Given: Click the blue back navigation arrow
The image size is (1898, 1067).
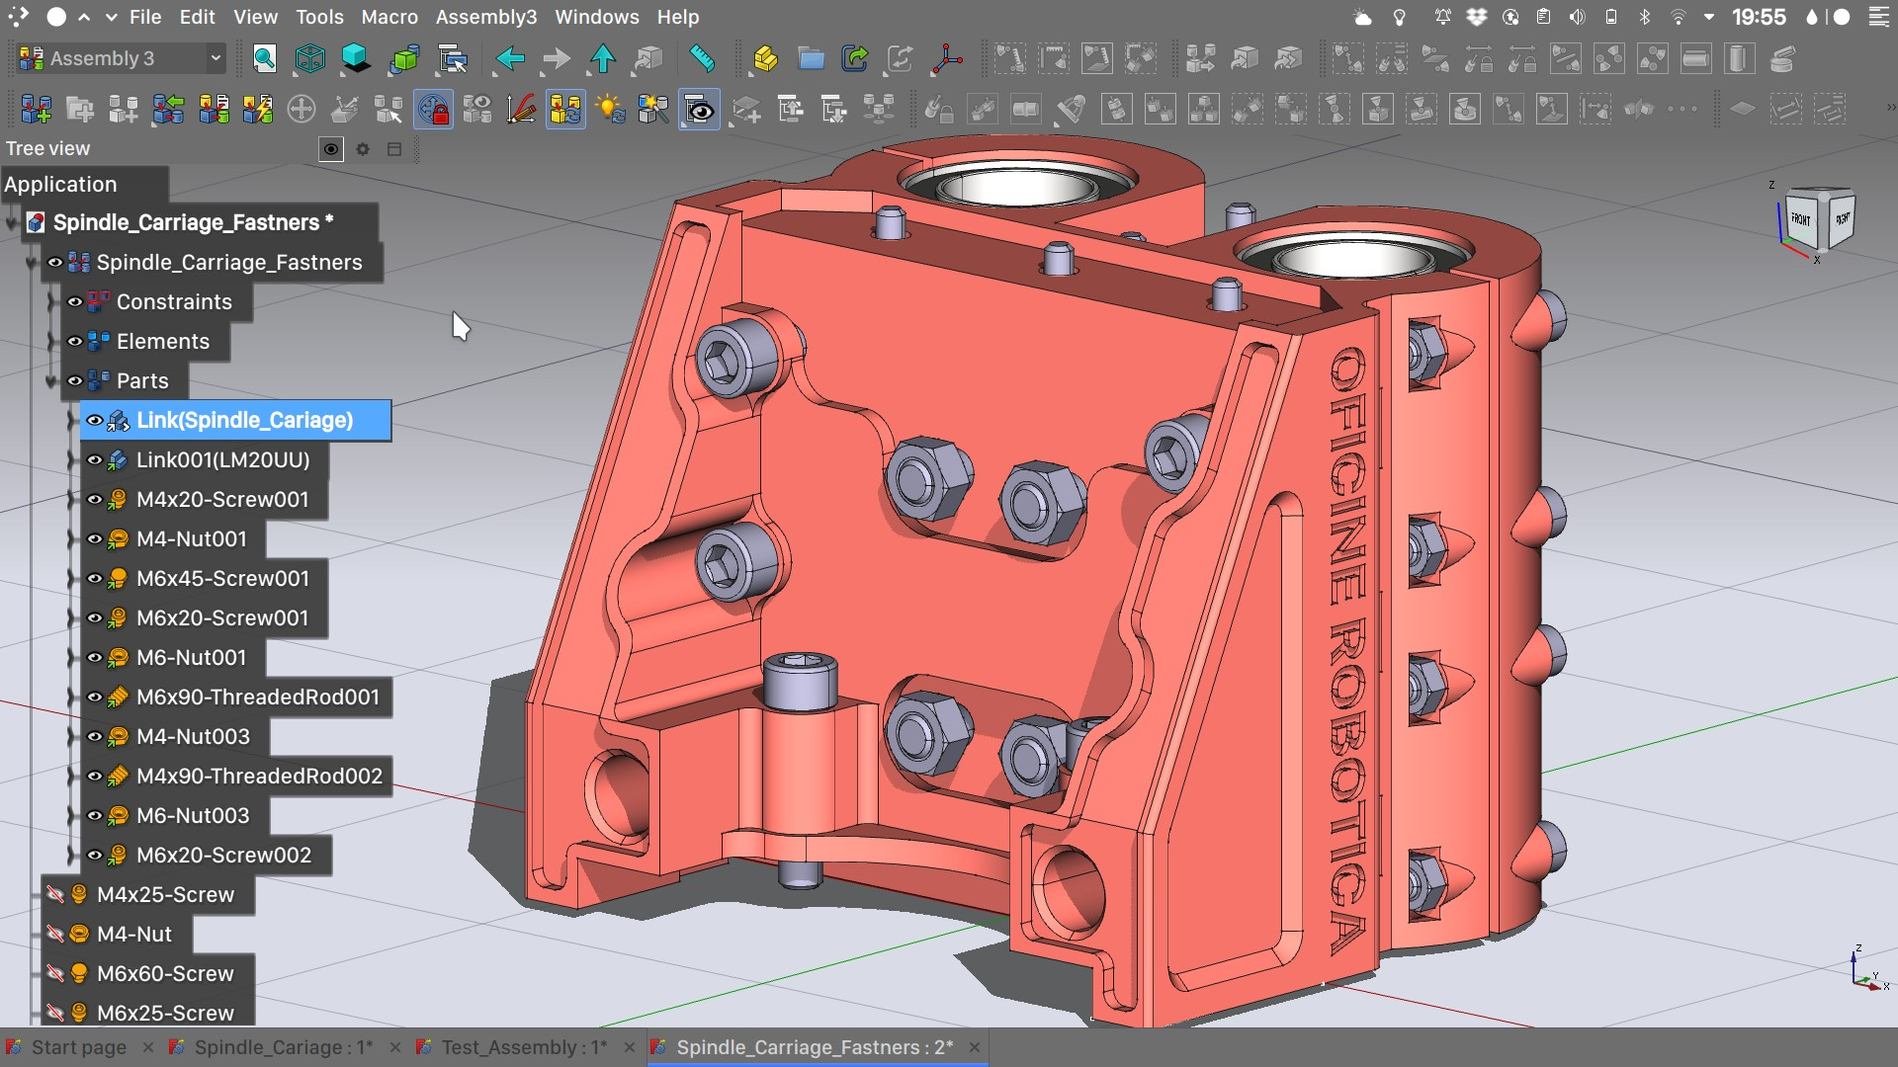Looking at the screenshot, I should coord(510,59).
